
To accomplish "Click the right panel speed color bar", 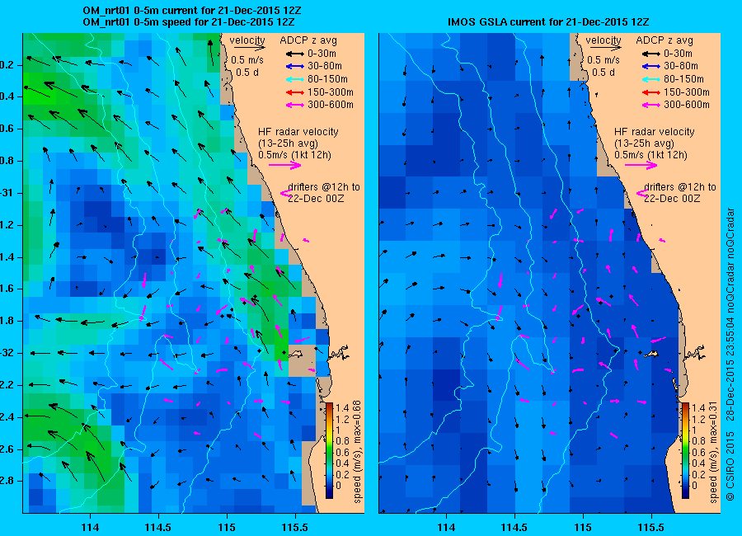I will tap(685, 450).
